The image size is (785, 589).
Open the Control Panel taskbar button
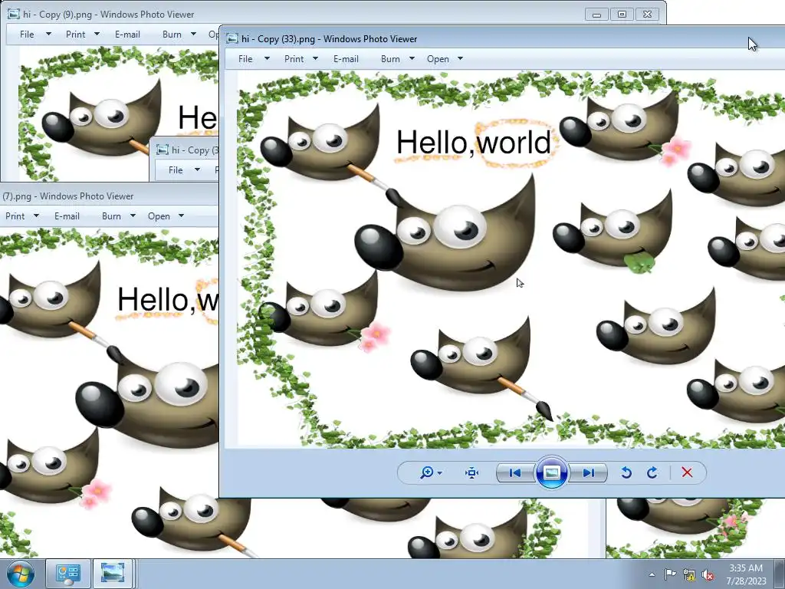pos(67,574)
